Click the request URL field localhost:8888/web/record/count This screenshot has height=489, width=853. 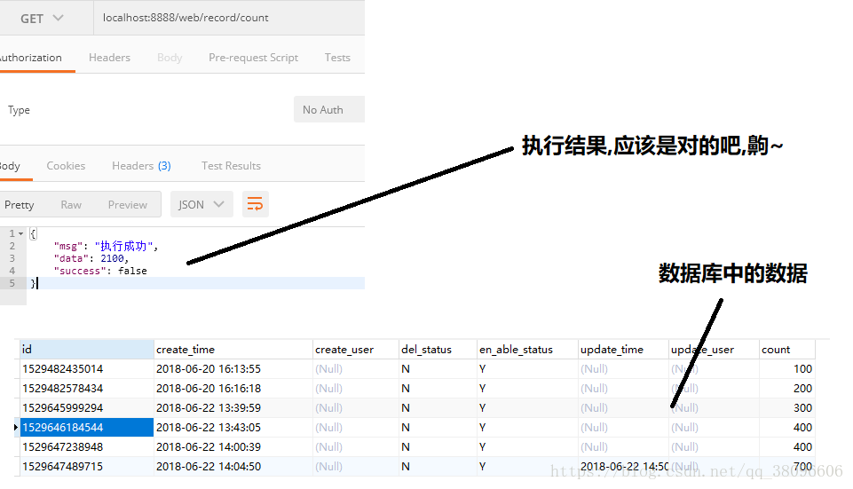(x=229, y=18)
